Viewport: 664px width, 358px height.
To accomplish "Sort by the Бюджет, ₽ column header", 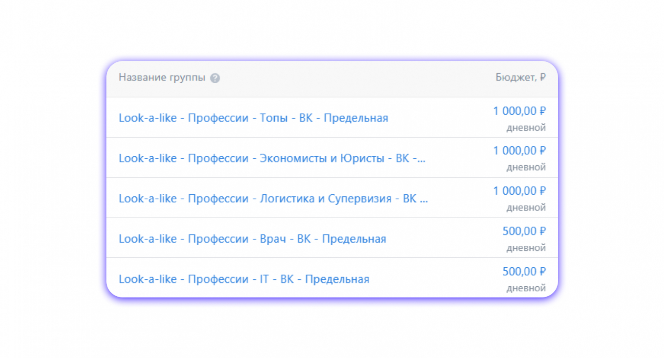I will 520,77.
